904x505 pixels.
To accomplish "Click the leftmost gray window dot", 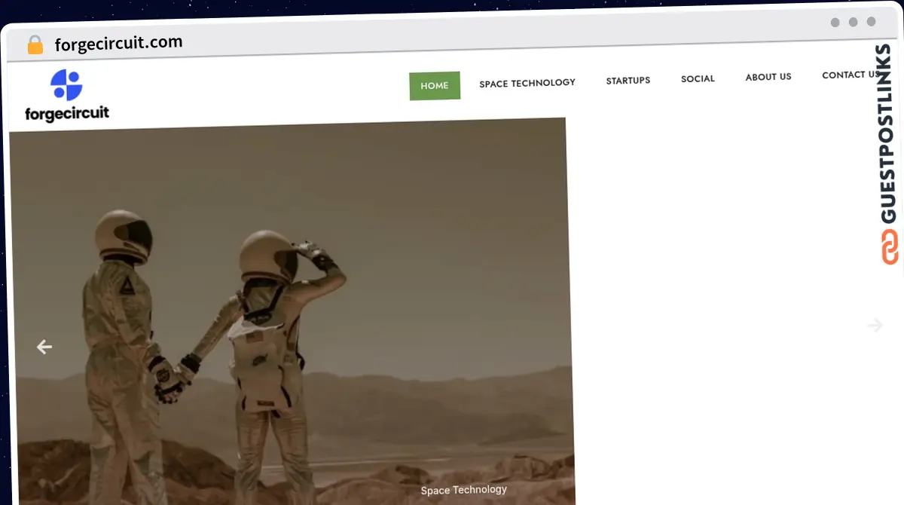I will point(835,23).
